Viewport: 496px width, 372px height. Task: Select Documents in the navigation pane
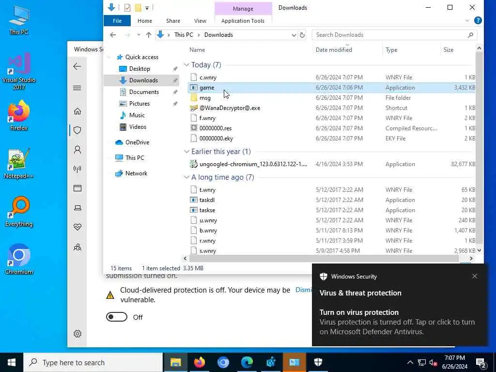point(144,92)
